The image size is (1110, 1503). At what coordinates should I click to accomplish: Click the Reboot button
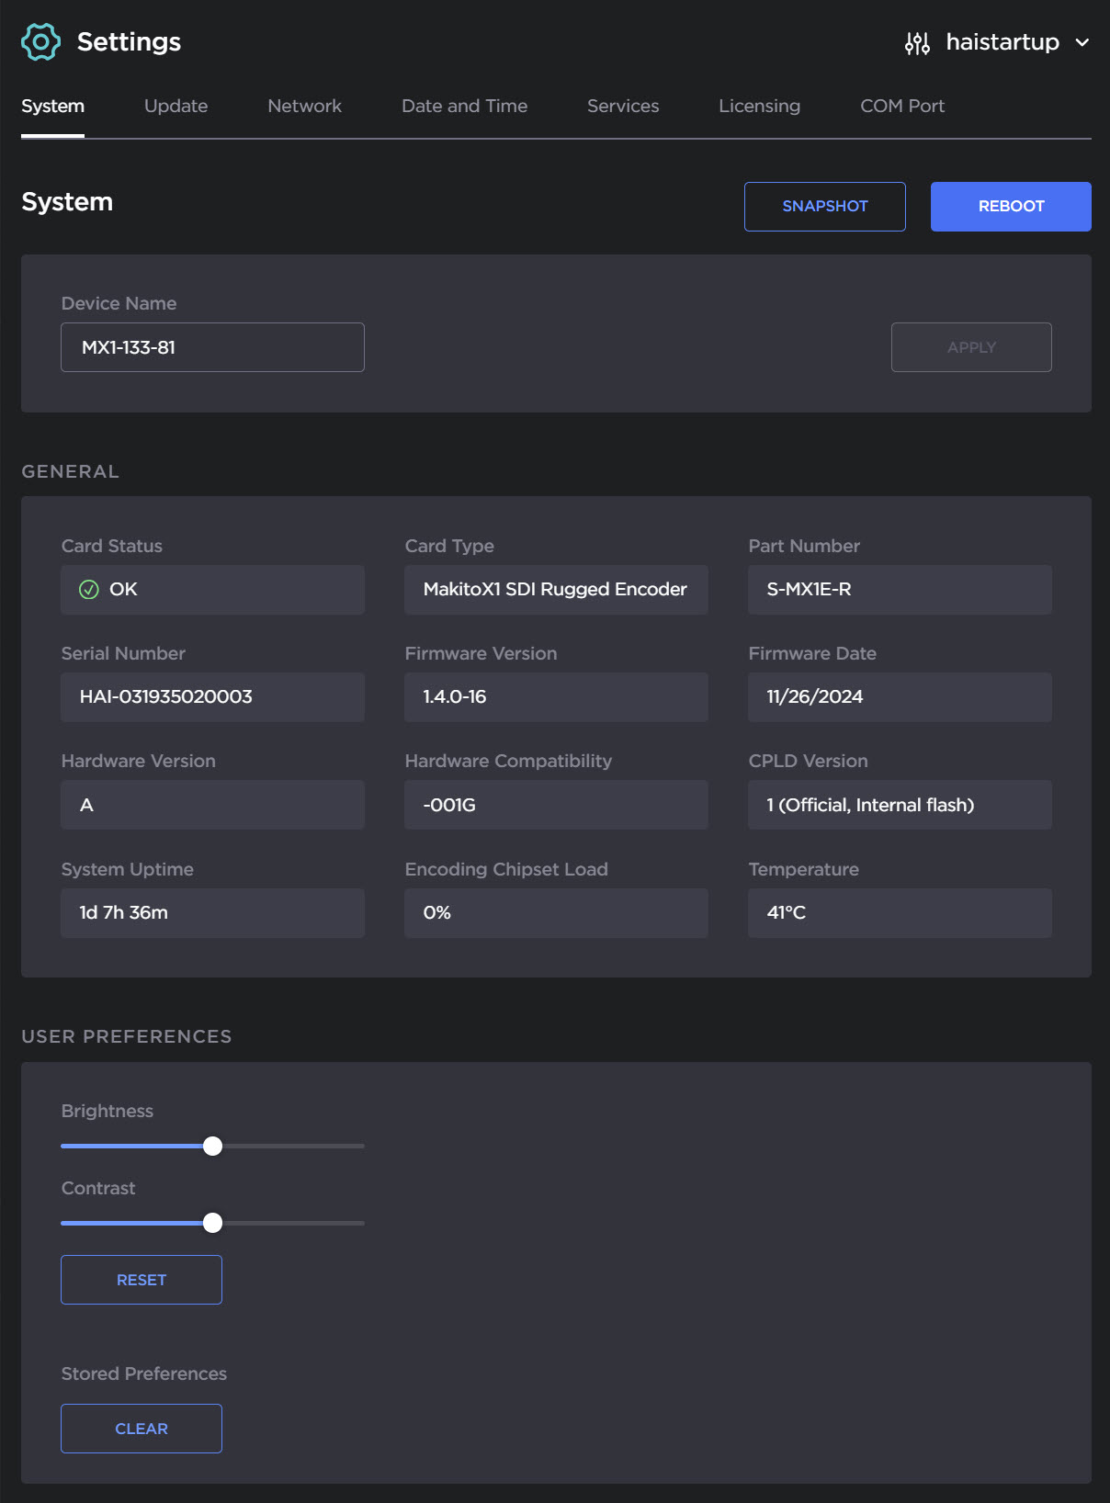click(1010, 207)
